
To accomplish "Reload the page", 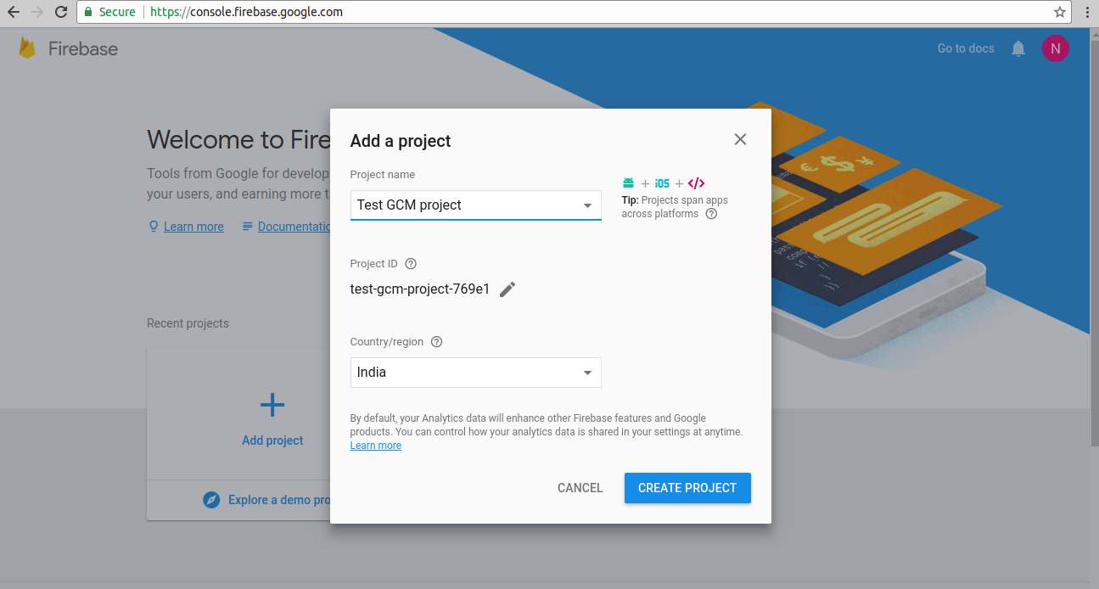I will pos(61,12).
